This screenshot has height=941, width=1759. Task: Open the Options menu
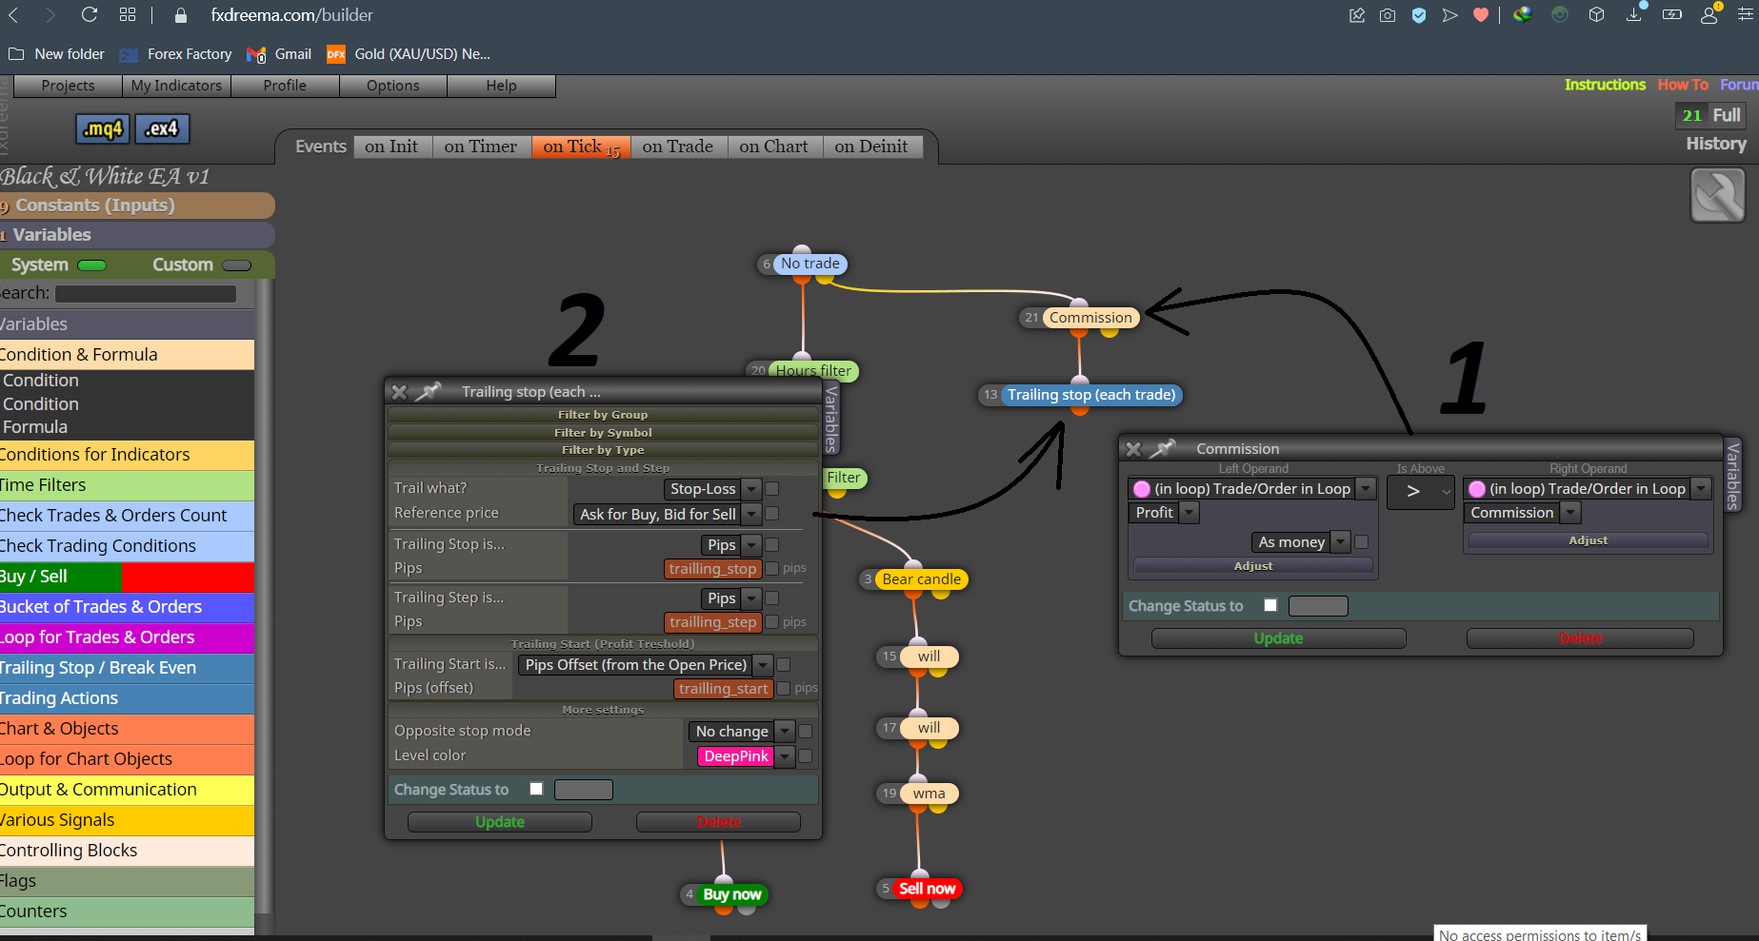tap(393, 86)
